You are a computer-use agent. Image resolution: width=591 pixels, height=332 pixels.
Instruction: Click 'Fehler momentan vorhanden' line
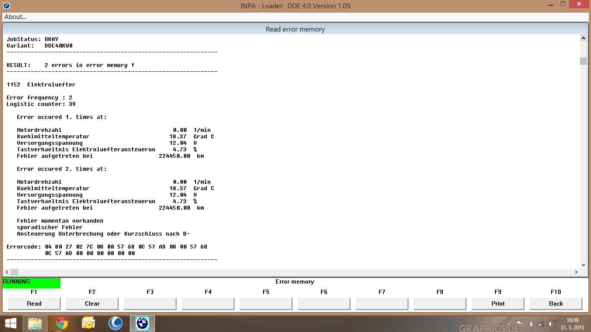(60, 221)
